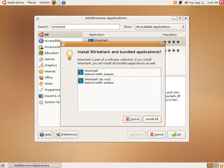Launch Firefox from the top panel
Image resolution: width=224 pixels, height=168 pixels.
coord(54,3)
